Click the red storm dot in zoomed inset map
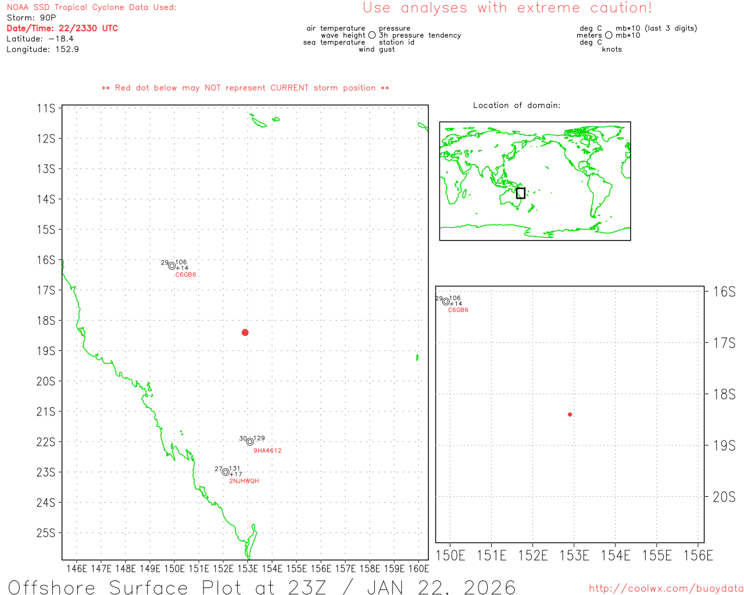Image resolution: width=744 pixels, height=595 pixels. pyautogui.click(x=570, y=414)
